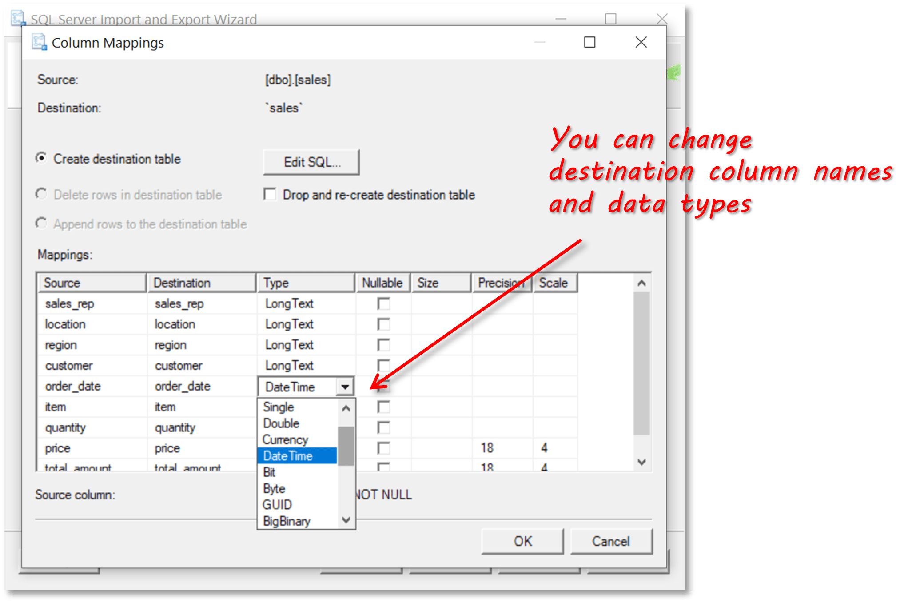
Task: Click the Column Mappings window icon
Action: [x=39, y=43]
